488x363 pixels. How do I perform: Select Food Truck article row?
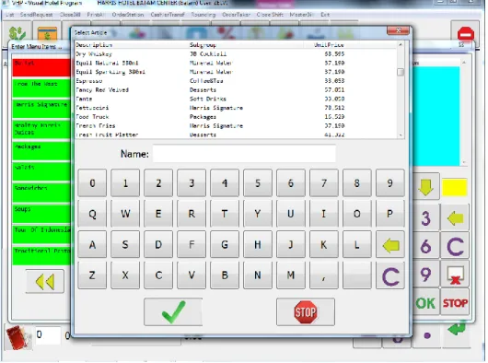[x=236, y=117]
